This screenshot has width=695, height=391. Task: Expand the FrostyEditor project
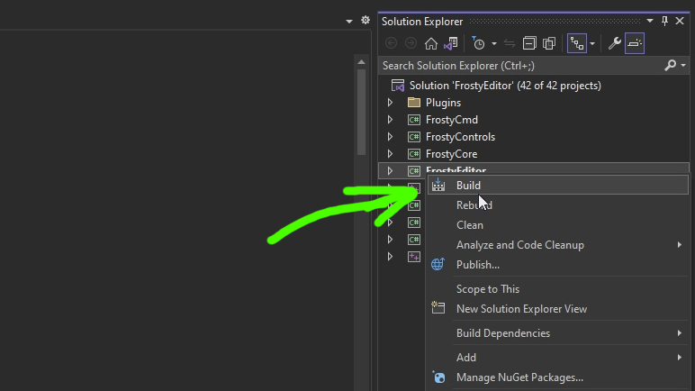[x=390, y=171]
